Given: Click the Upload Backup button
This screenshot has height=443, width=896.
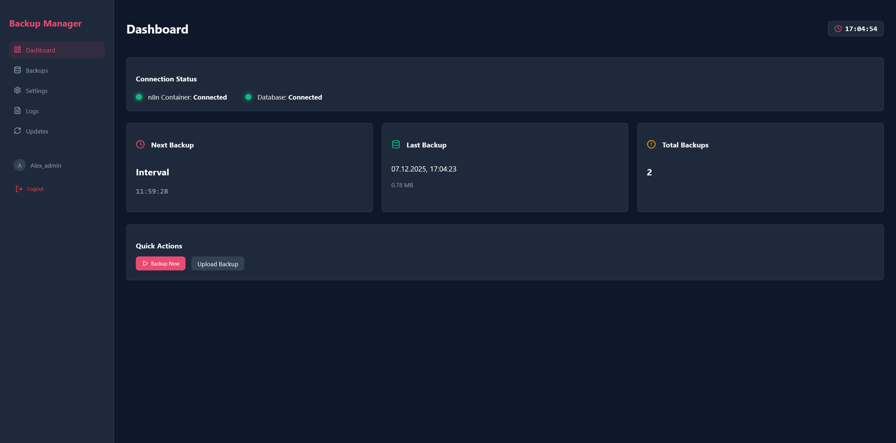Looking at the screenshot, I should pos(218,264).
